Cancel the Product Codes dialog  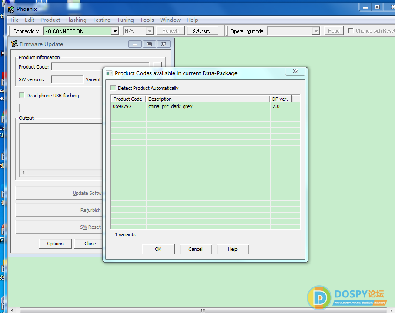[x=195, y=249]
